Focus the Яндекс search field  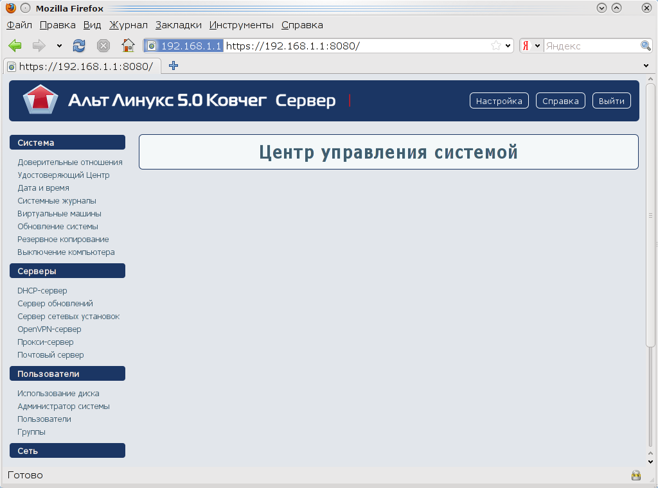point(592,46)
